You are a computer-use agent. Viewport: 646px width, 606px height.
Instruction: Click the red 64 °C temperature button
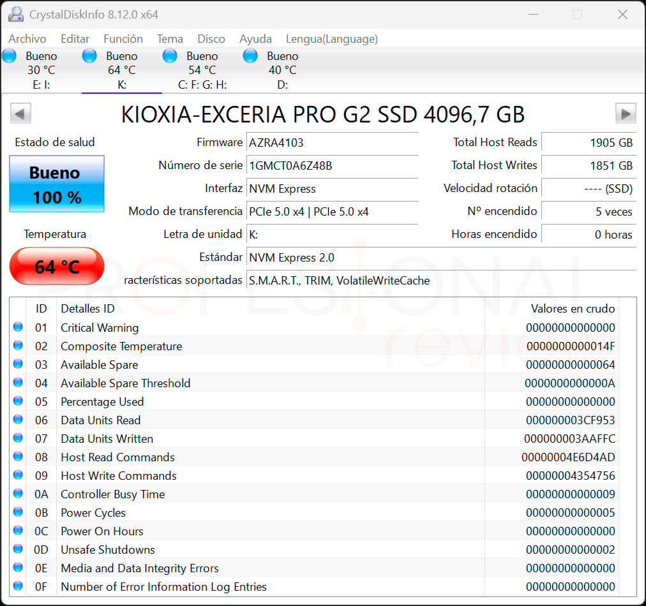[x=57, y=267]
